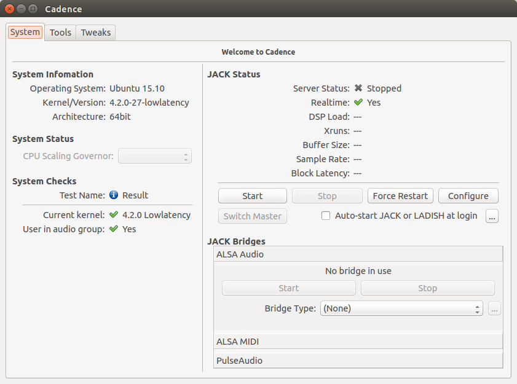Click the 'Buffer Size:' label
The image size is (517, 384).
pyautogui.click(x=326, y=145)
